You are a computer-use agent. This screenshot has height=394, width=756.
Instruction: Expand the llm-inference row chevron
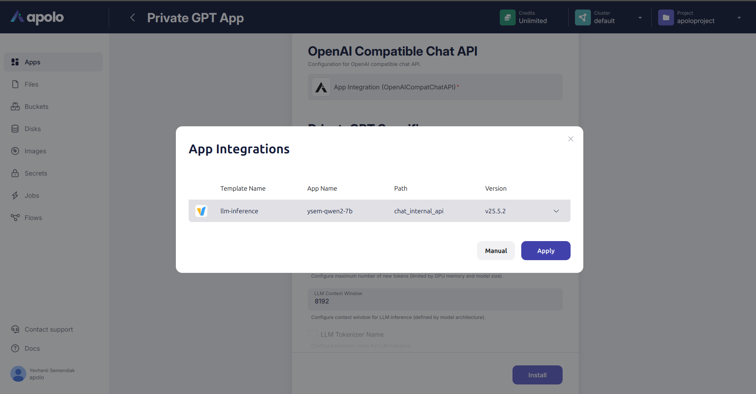pyautogui.click(x=556, y=211)
